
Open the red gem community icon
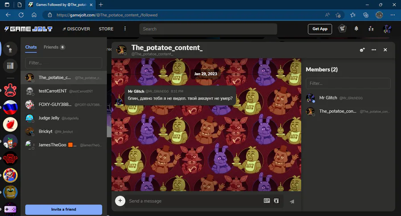(10, 124)
